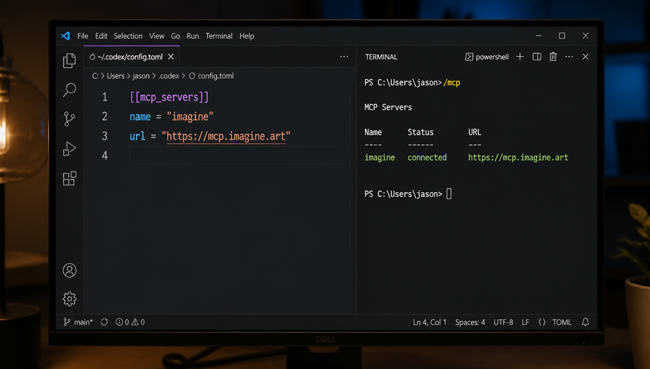
Task: Open the Extensions view
Action: point(69,178)
